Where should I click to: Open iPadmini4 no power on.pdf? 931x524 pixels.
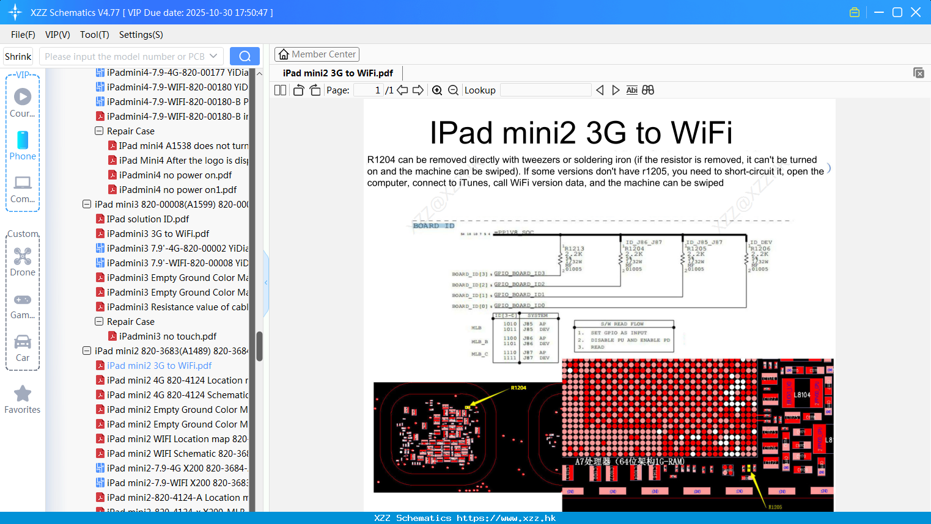click(x=175, y=175)
